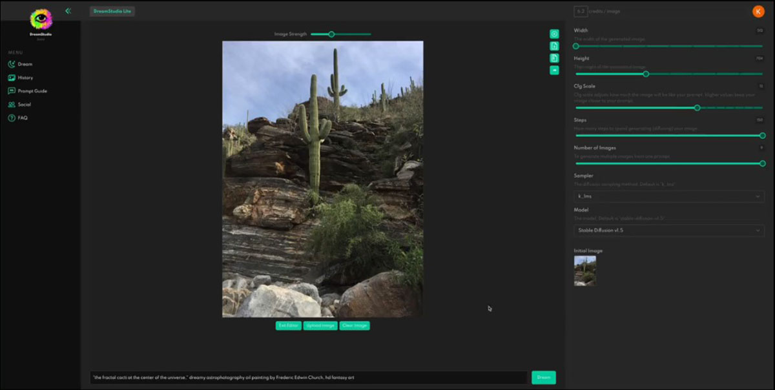Click the Height slider handle

[646, 74]
